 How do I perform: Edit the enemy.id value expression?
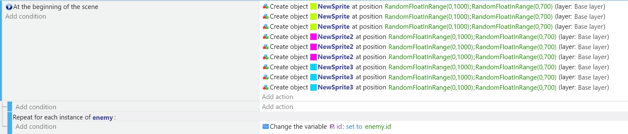[378, 127]
